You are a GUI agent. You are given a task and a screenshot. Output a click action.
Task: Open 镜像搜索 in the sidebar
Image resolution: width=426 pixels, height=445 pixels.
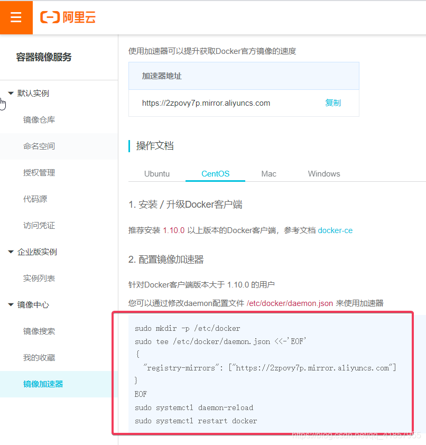39,331
